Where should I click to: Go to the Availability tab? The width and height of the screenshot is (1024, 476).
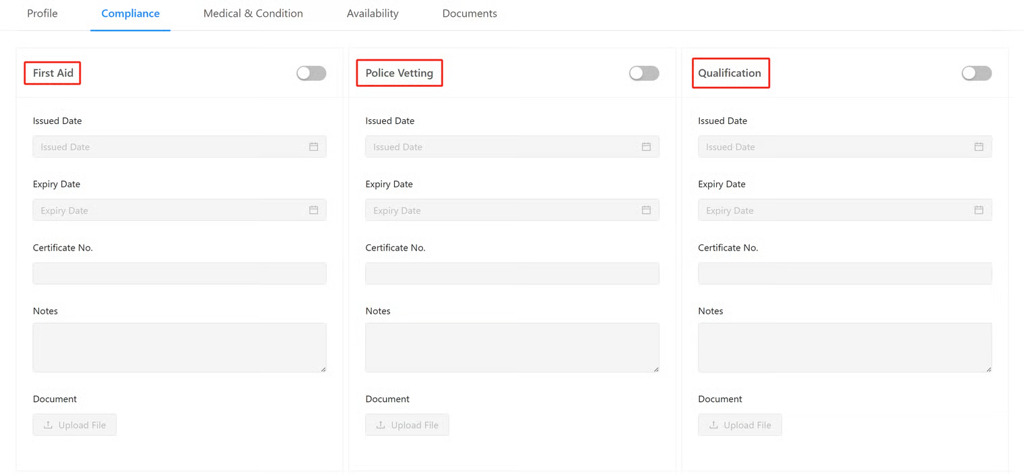coord(373,13)
